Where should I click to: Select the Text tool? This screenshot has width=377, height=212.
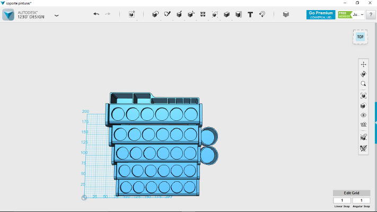click(250, 14)
